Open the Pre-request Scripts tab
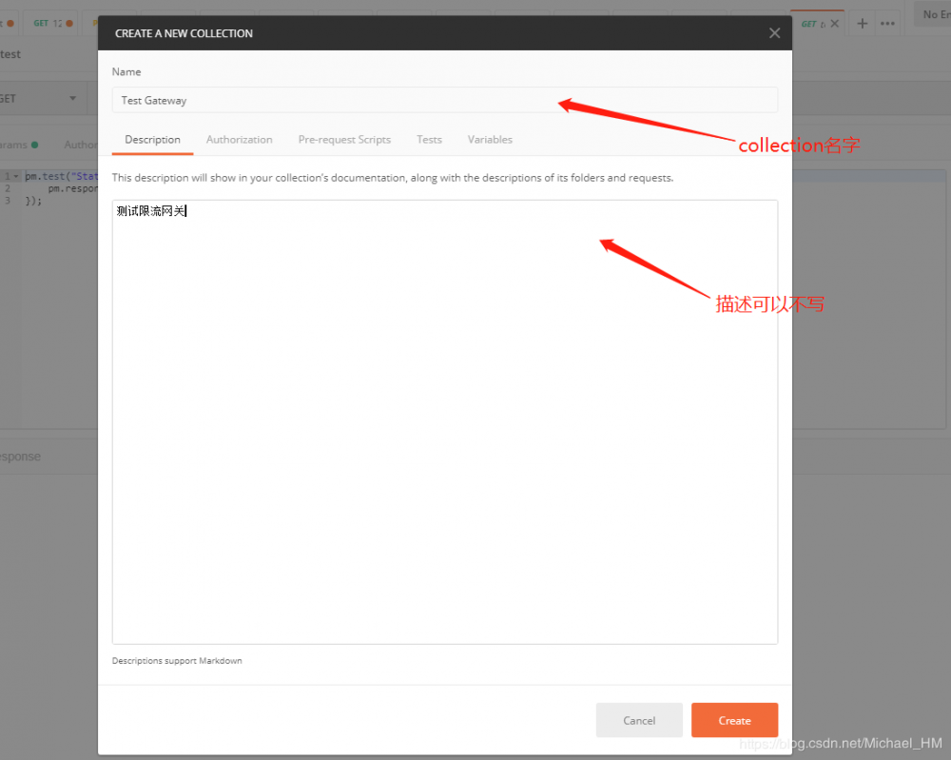This screenshot has width=951, height=760. pos(344,140)
